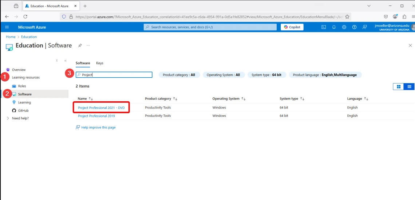The image size is (415, 200).
Task: Switch to list view of software
Action: [409, 86]
